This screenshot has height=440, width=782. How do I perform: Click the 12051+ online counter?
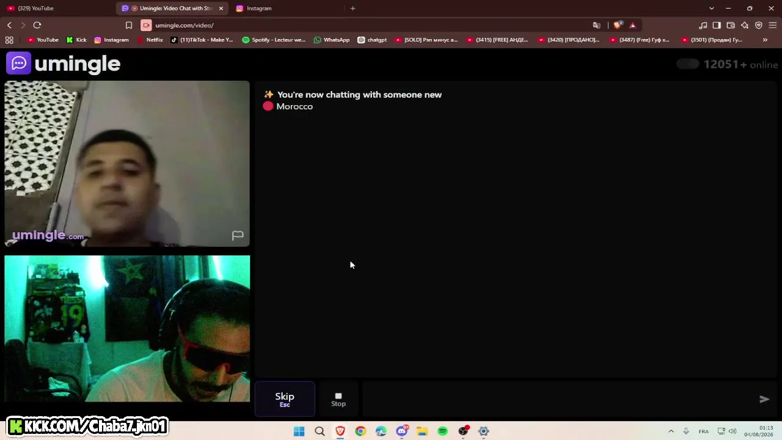[x=740, y=65]
